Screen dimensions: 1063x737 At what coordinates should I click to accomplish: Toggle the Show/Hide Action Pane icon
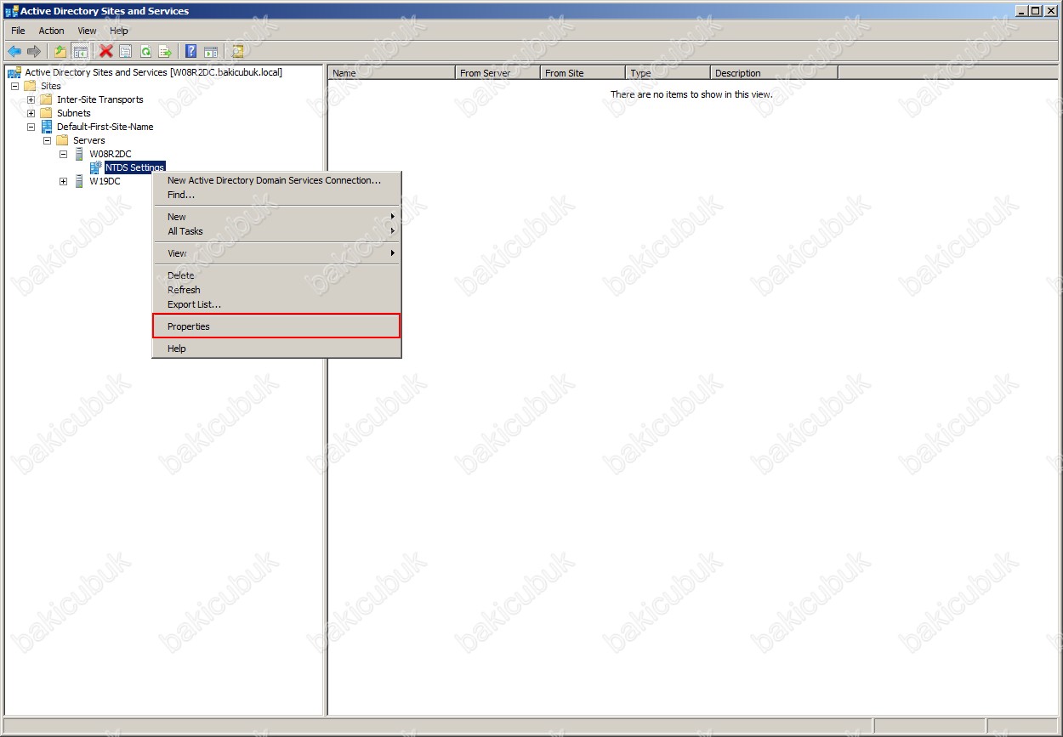(x=211, y=52)
